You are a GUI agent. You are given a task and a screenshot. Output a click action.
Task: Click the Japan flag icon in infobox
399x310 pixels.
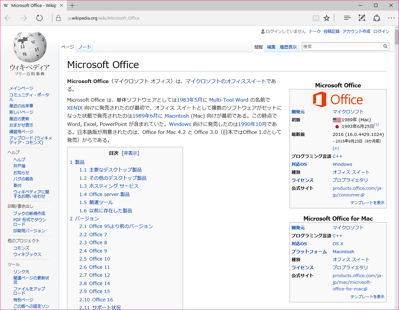point(337,127)
